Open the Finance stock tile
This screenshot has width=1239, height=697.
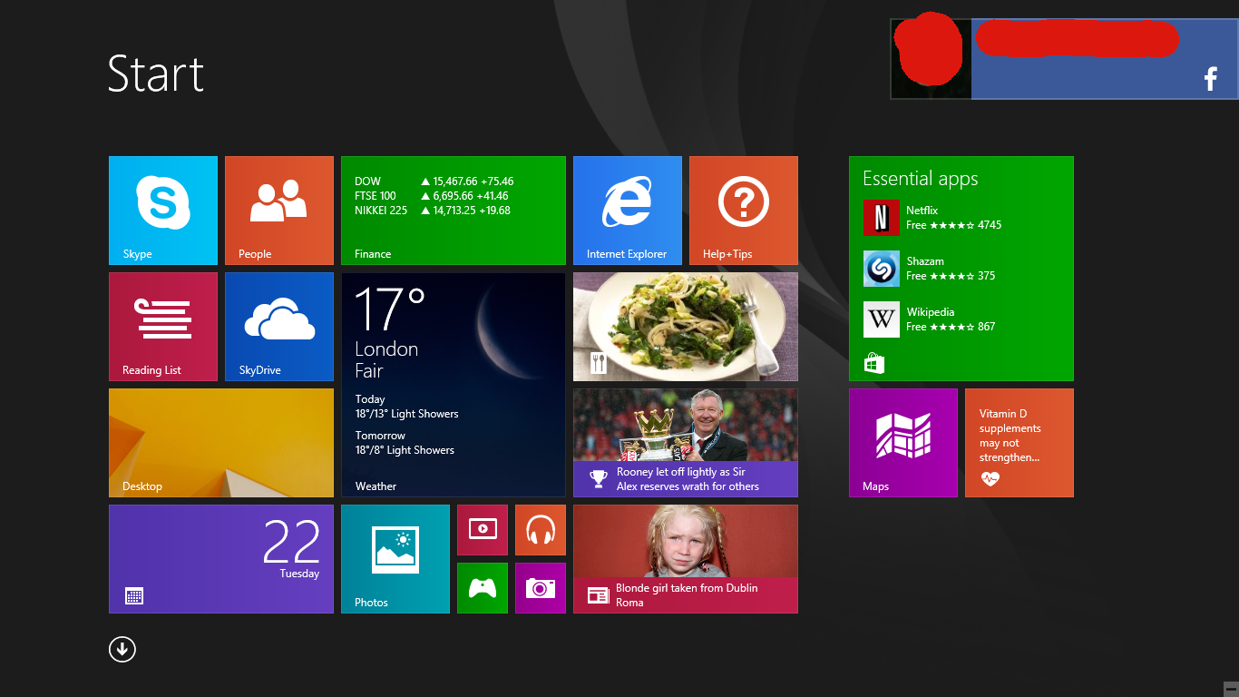tap(454, 211)
